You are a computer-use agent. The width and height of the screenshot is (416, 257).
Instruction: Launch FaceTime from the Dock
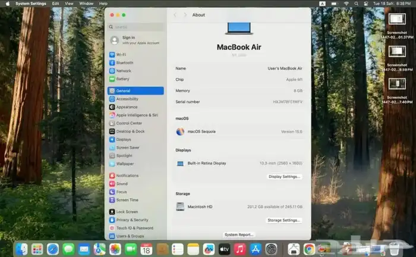point(131,249)
